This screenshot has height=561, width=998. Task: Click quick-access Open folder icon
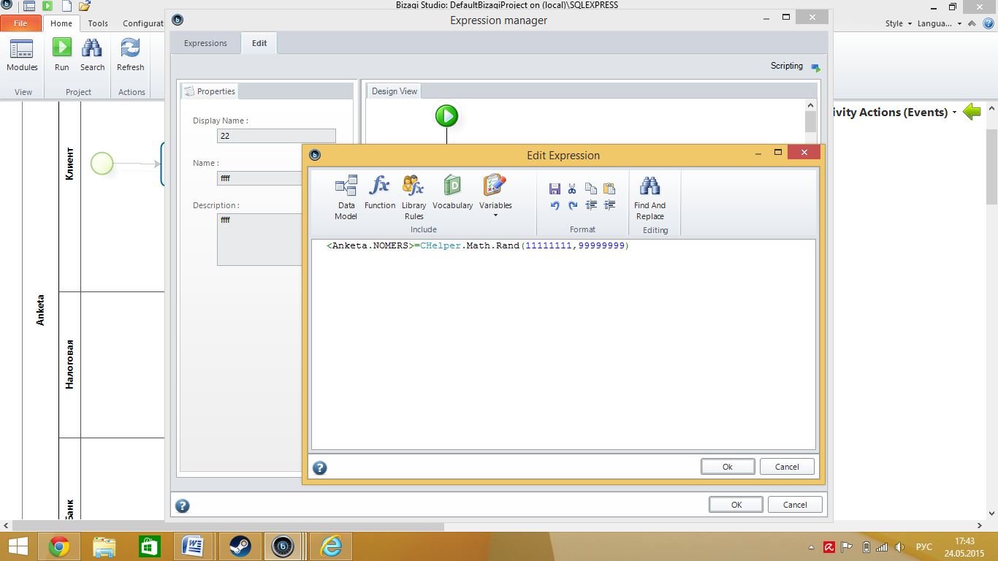click(x=84, y=7)
